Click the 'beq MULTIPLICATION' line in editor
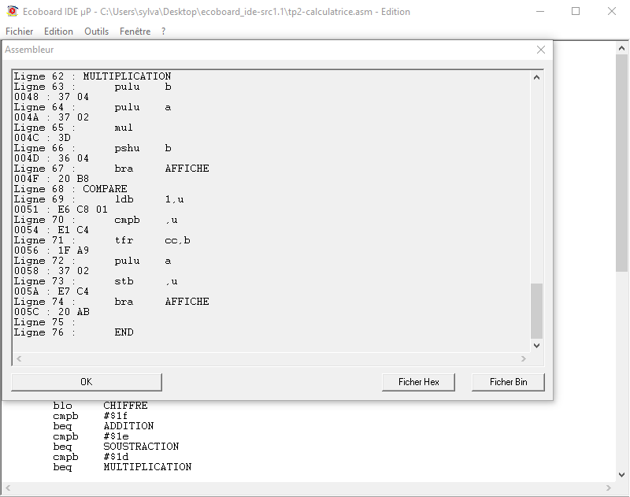 (122, 467)
